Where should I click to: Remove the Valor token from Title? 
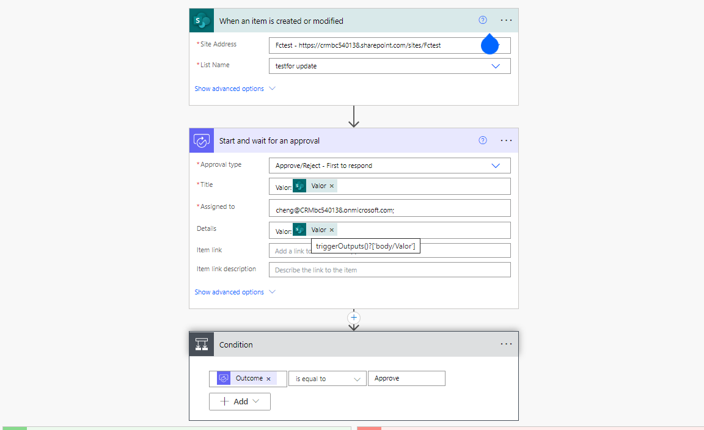point(332,186)
